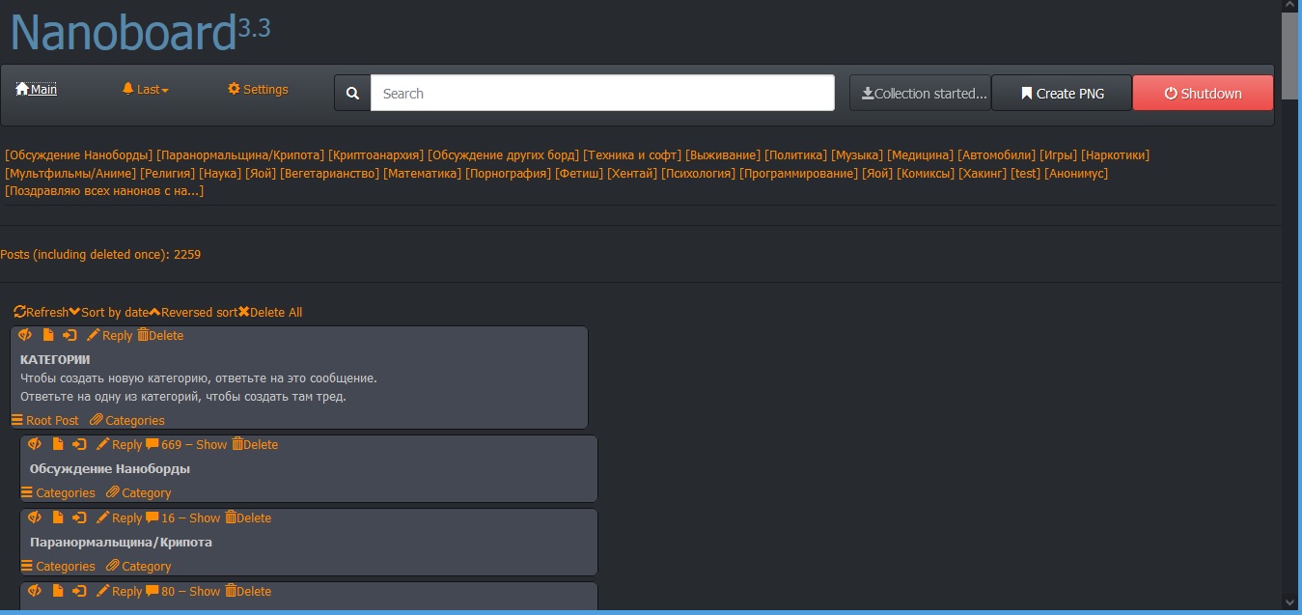
Task: Open the Root Post link
Action: tap(45, 420)
